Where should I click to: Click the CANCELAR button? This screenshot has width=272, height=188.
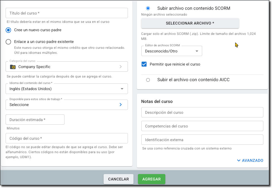pos(118,179)
